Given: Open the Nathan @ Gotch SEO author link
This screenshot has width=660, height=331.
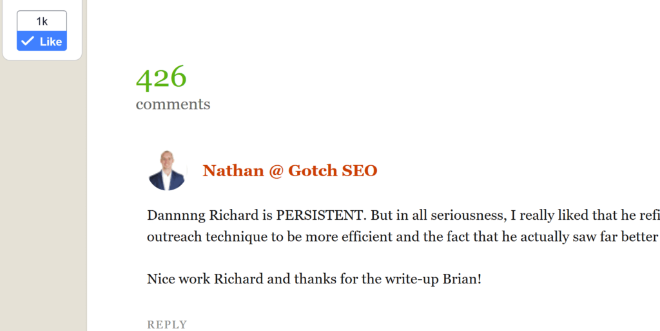Looking at the screenshot, I should 289,170.
